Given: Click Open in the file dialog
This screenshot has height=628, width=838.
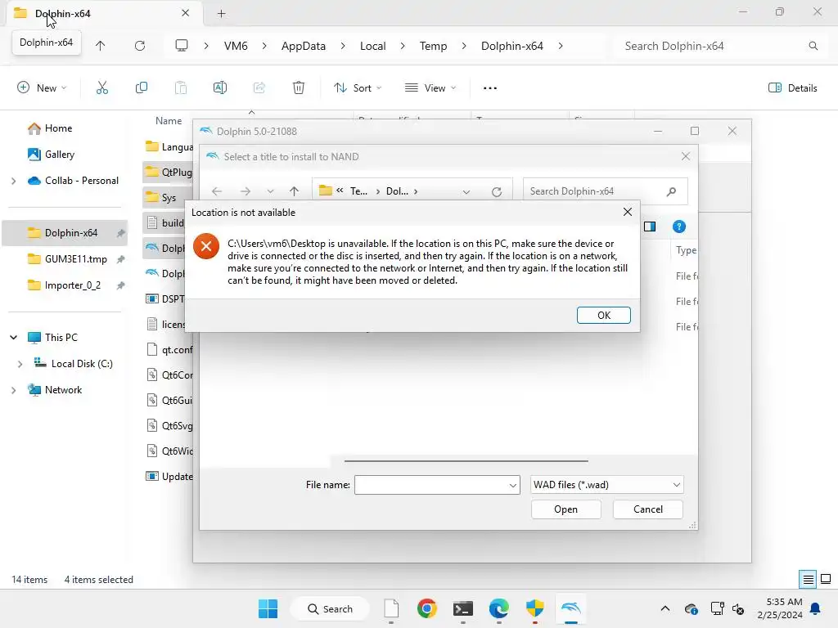Looking at the screenshot, I should (565, 509).
